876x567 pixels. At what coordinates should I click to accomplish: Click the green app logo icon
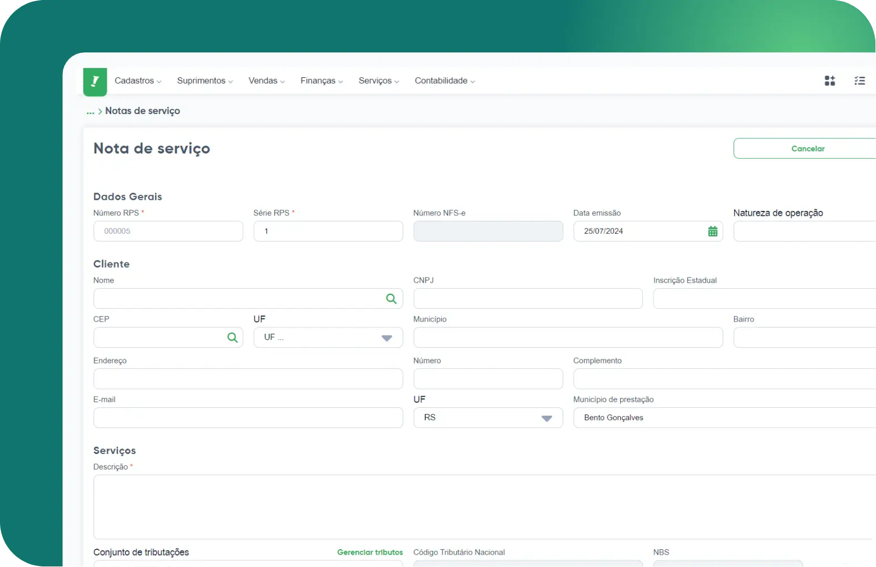click(95, 81)
